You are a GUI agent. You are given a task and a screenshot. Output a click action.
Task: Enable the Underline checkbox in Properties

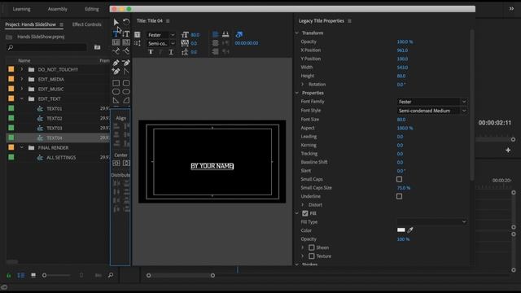point(400,196)
